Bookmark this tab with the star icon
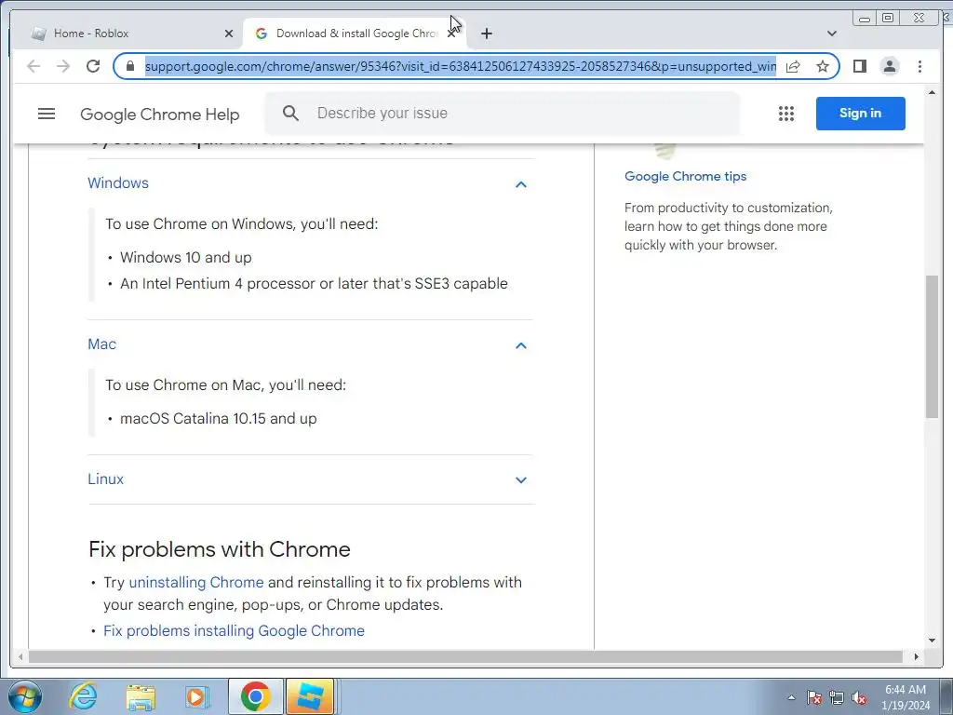This screenshot has width=953, height=715. click(823, 66)
